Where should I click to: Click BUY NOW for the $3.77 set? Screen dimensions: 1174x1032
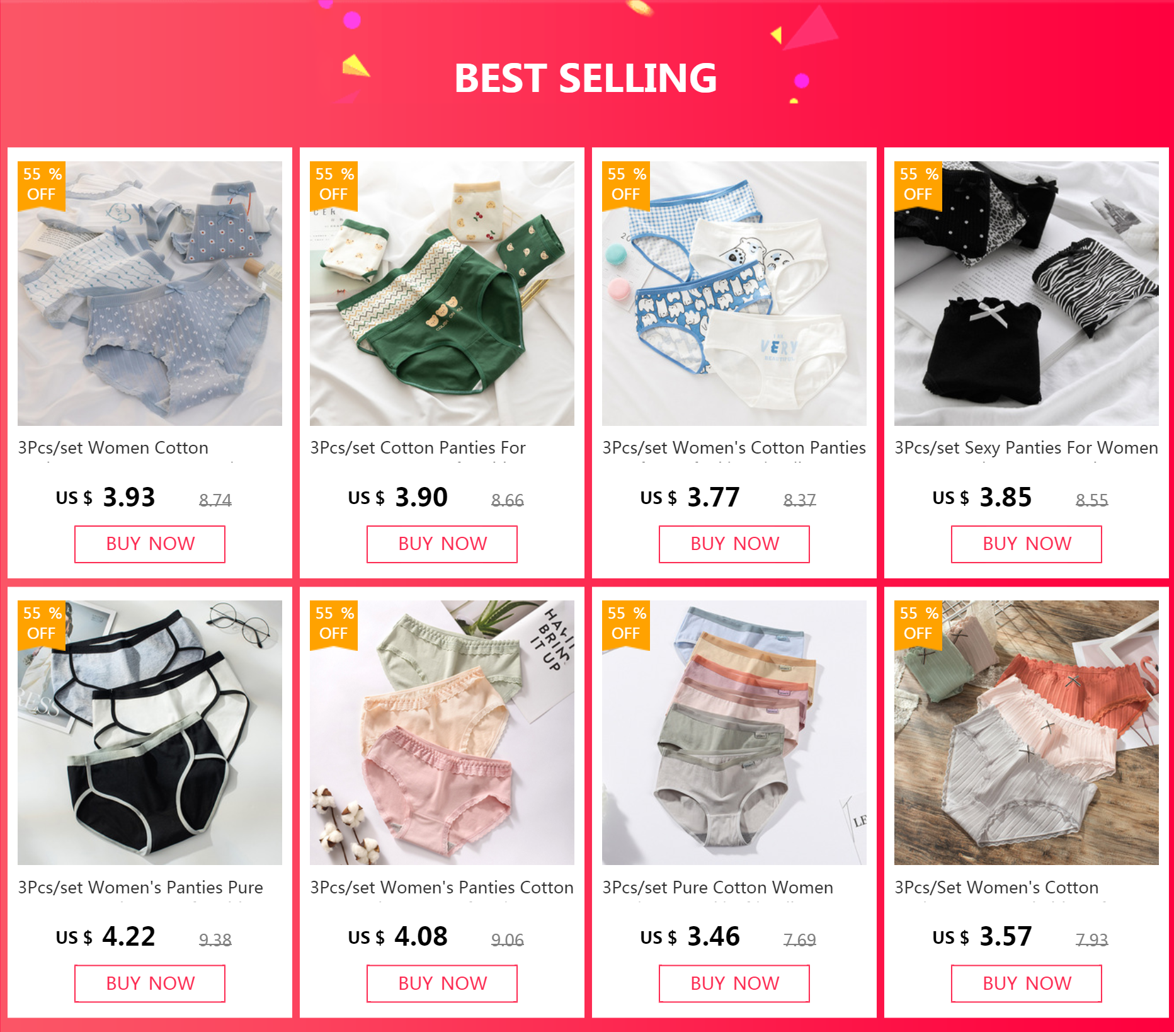tap(734, 544)
